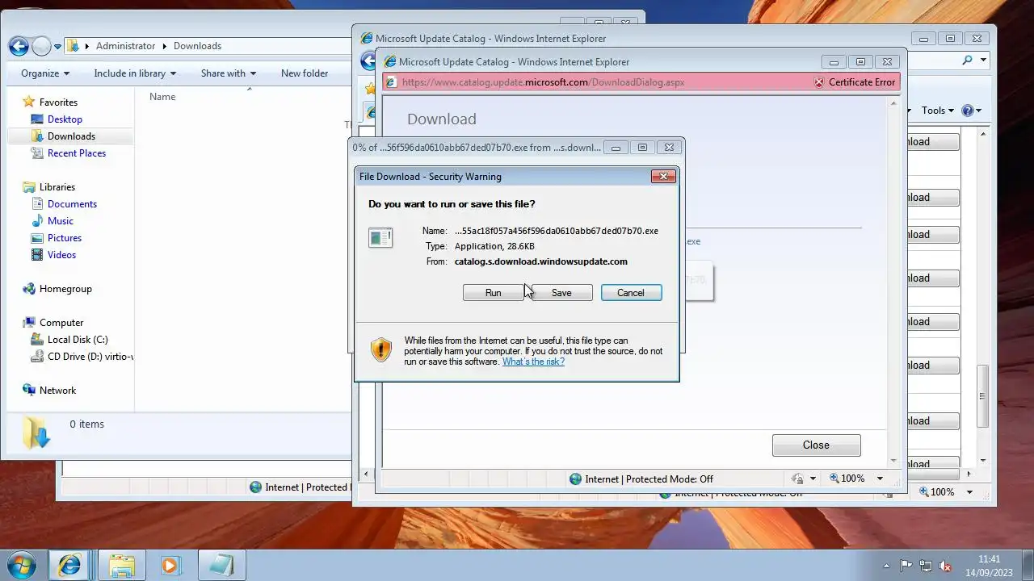Click the Internet Explorer logo in main window title
1034x581 pixels.
click(x=366, y=38)
